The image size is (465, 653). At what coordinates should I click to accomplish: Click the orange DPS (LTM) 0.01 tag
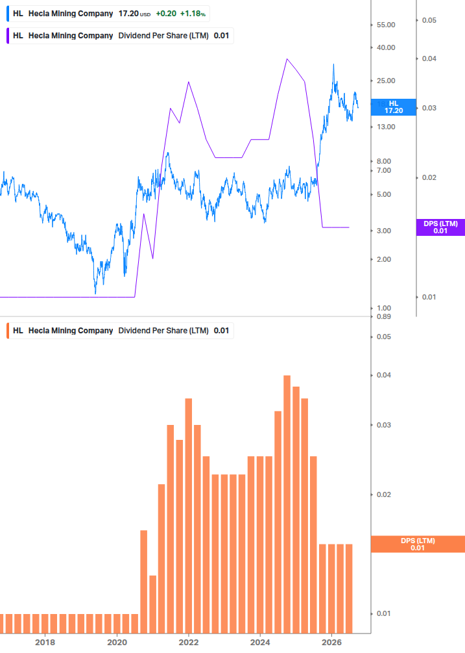[418, 544]
